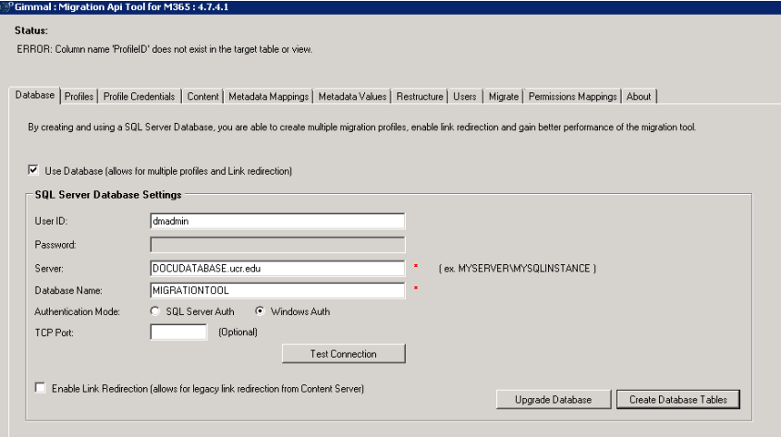The width and height of the screenshot is (781, 437).
Task: Switch to Permissions Mappings tab
Action: click(x=572, y=96)
